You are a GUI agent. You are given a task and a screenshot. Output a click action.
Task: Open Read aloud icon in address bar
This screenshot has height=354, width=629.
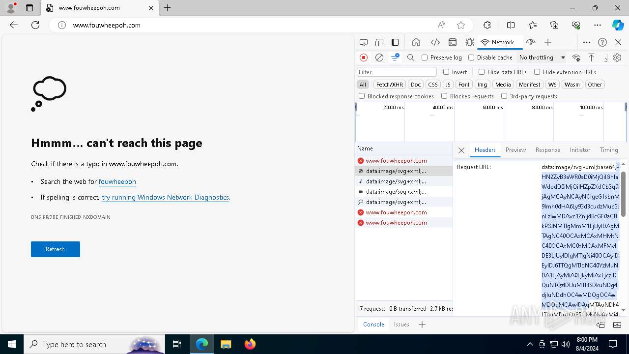[441, 25]
